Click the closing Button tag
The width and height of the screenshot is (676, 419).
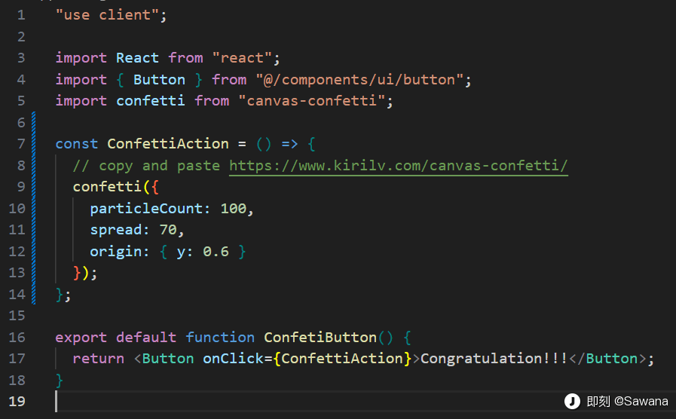tap(611, 358)
